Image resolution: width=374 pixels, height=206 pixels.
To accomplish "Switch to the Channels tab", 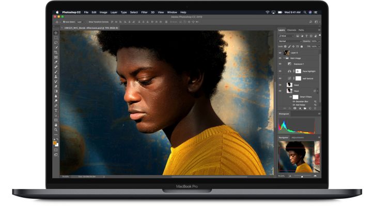I will click(292, 30).
